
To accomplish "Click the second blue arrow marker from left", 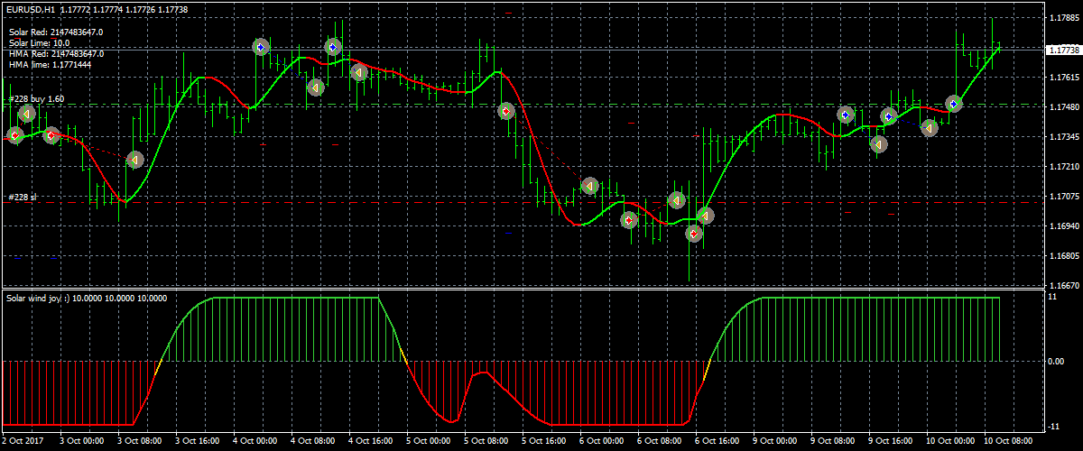I will (333, 47).
